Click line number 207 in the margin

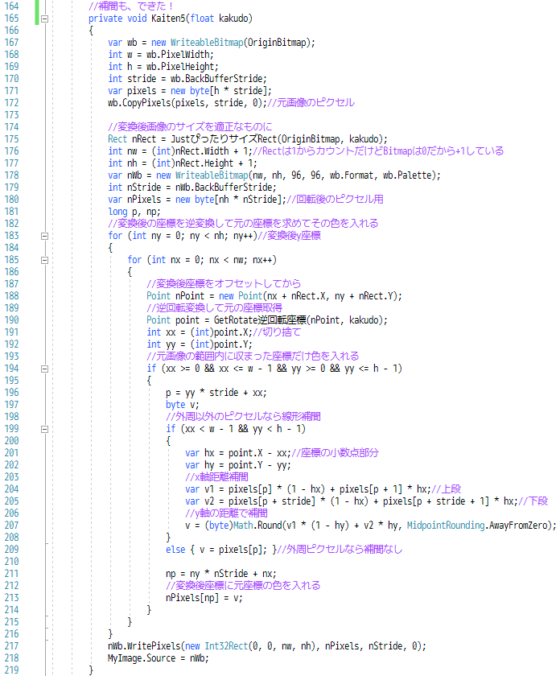click(11, 525)
